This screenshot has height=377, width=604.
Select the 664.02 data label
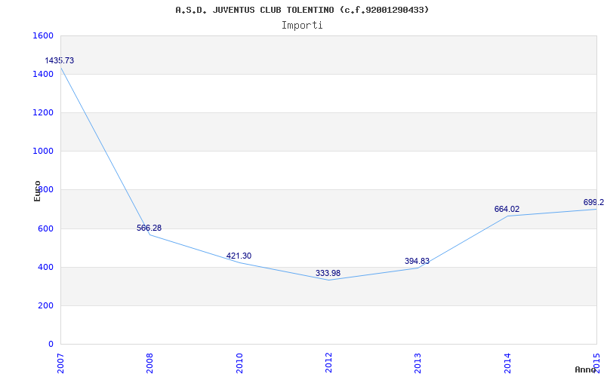point(507,210)
